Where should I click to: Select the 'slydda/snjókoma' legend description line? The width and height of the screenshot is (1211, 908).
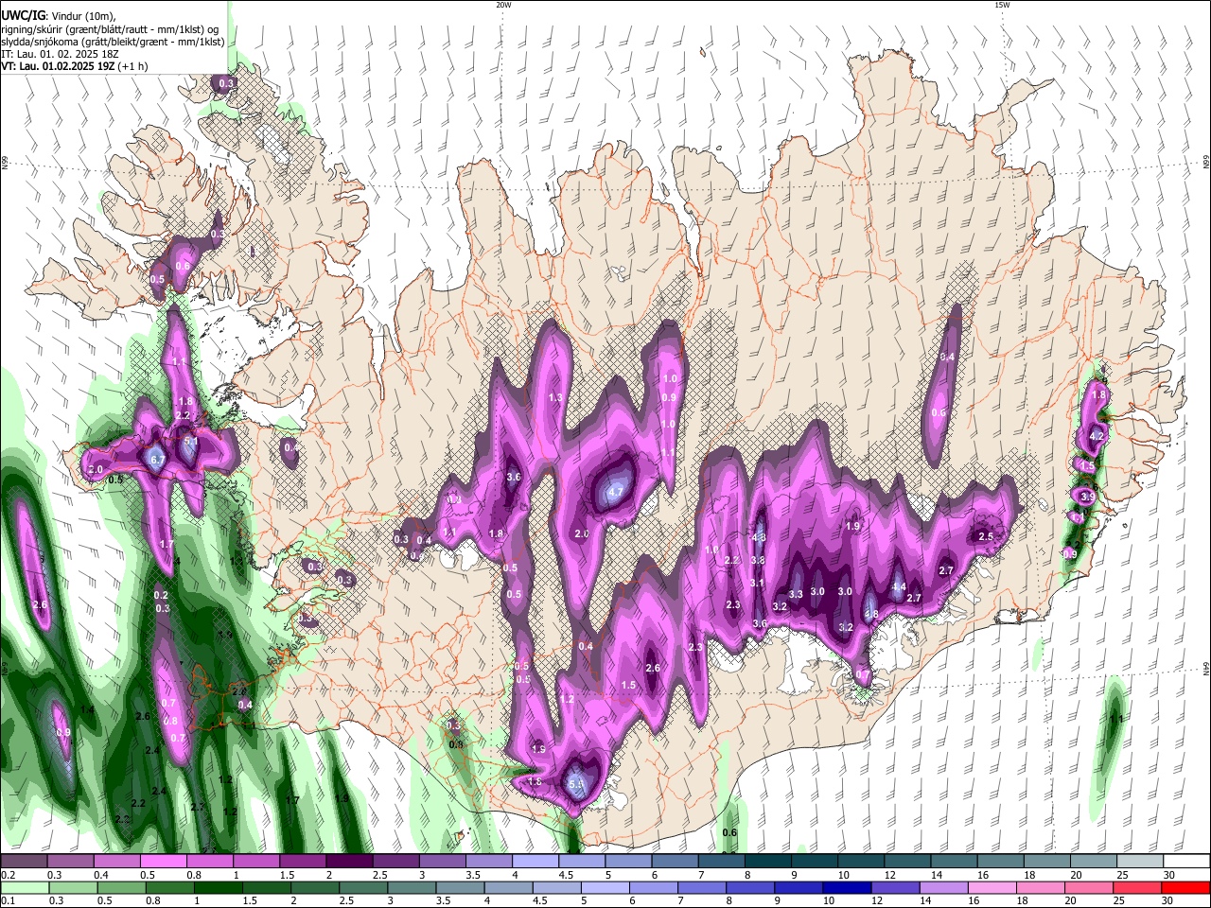(x=113, y=42)
